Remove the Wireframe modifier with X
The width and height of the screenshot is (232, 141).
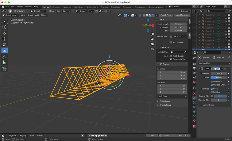[x=225, y=69]
